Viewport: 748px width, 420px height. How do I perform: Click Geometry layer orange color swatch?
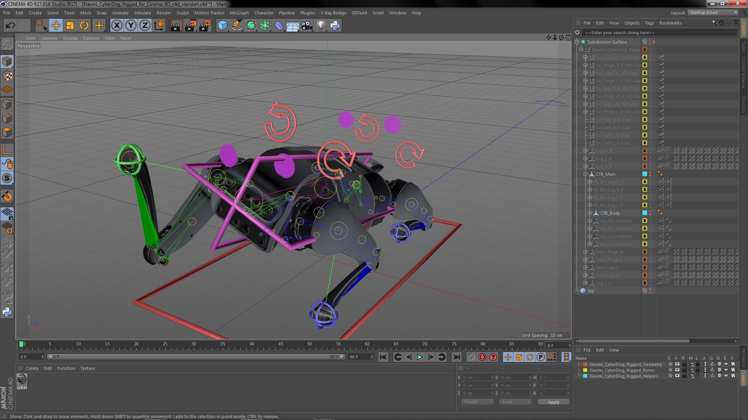tap(585, 364)
